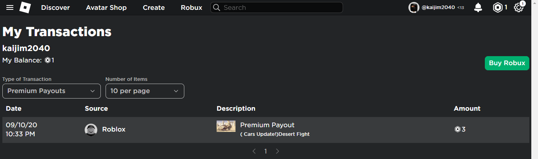Click the Roblox source name link
The height and width of the screenshot is (159, 538).
click(x=114, y=129)
